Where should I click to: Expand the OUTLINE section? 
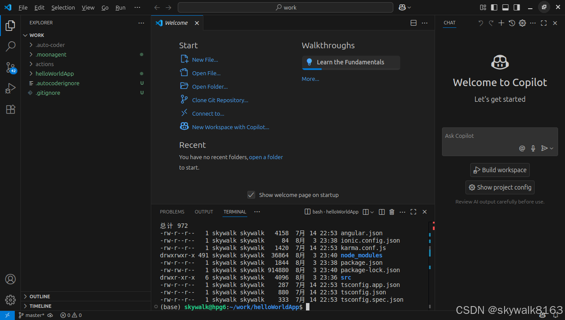click(x=86, y=297)
